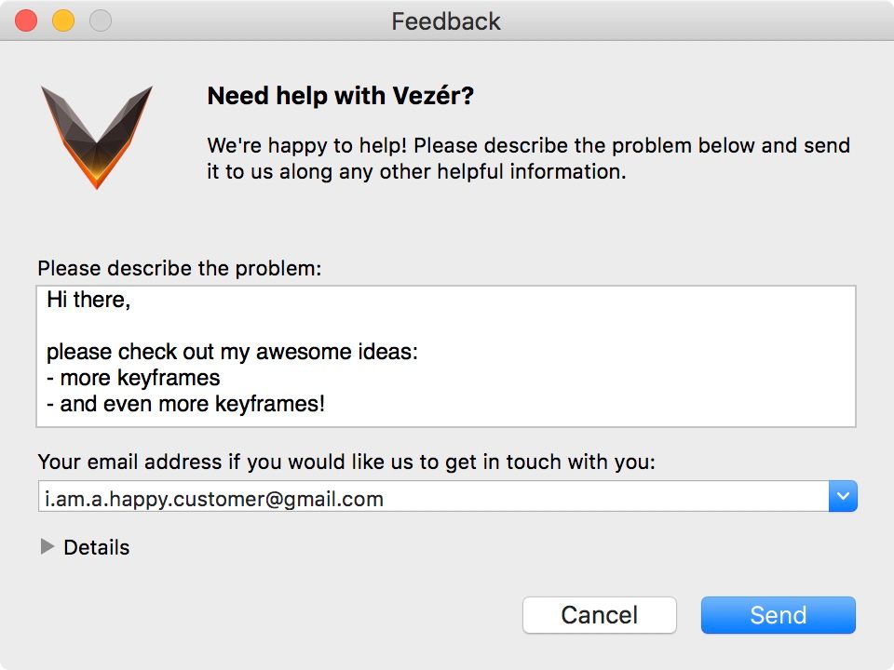The image size is (894, 670).
Task: Click the 'We're happy to help!' paragraph
Action: [x=528, y=158]
